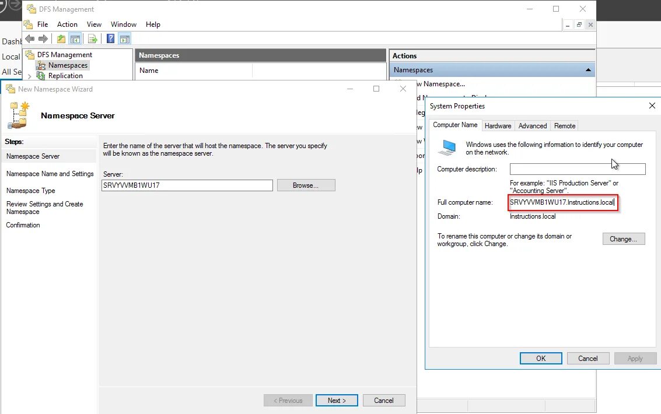This screenshot has width=661, height=414.
Task: Switch to the Advanced tab
Action: click(533, 126)
